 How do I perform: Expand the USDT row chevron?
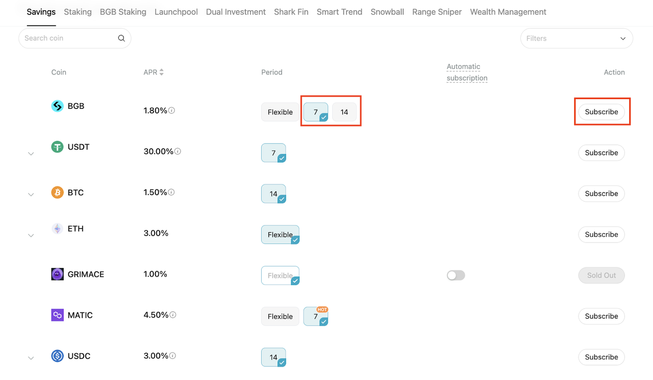(x=31, y=154)
